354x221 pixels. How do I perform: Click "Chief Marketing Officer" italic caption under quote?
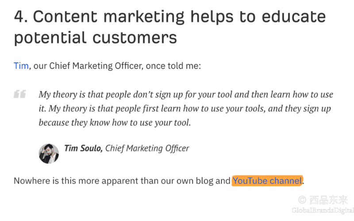pyautogui.click(x=147, y=149)
